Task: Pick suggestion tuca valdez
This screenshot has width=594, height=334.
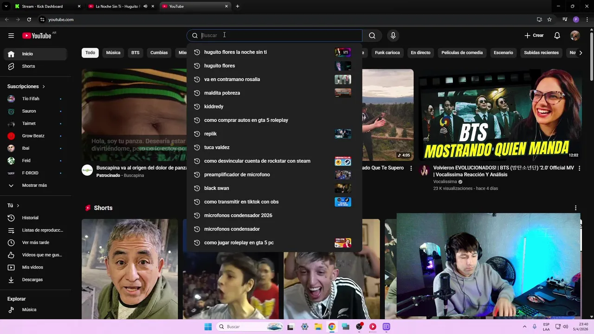Action: (x=274, y=148)
